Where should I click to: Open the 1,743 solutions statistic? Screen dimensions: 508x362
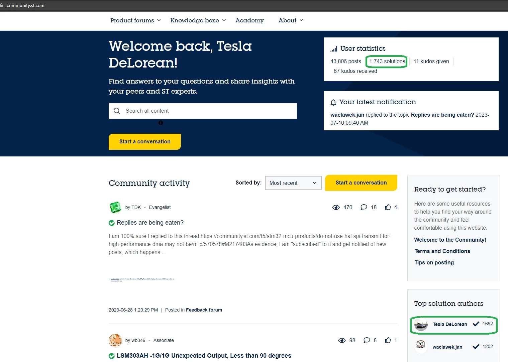pos(387,62)
